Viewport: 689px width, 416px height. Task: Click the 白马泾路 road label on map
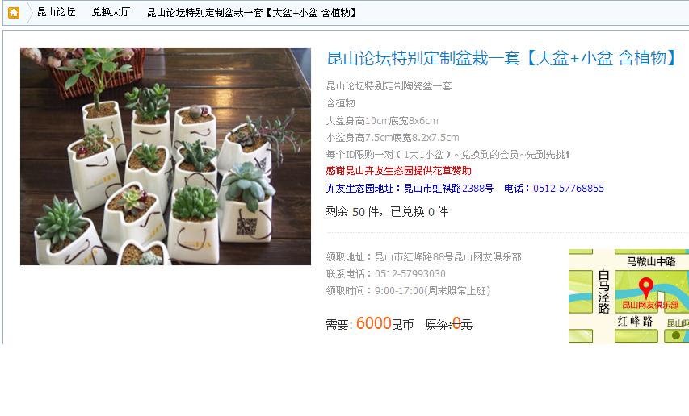[x=603, y=292]
